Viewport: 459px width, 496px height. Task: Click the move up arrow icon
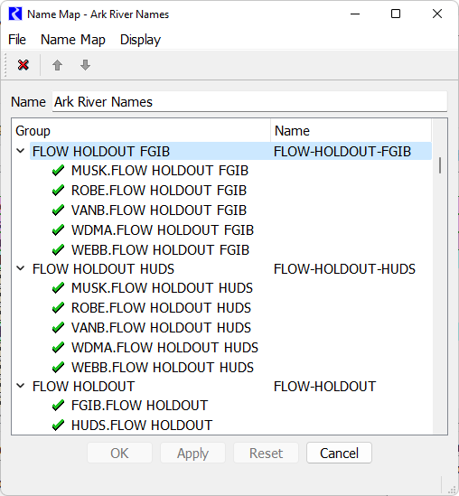click(57, 65)
